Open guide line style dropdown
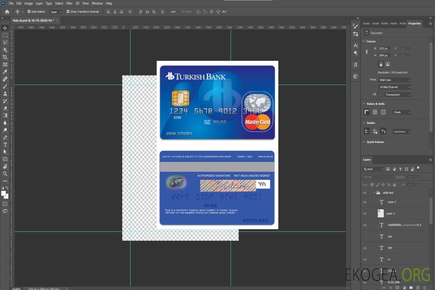The height and width of the screenshot is (290, 435). pyautogui.click(x=402, y=132)
